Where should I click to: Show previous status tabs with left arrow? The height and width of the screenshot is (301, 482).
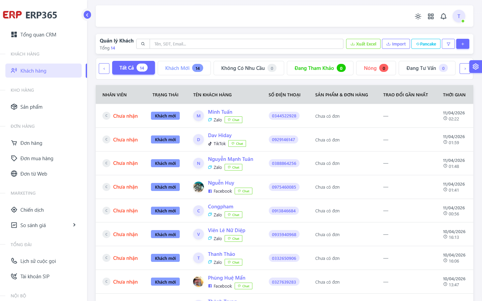(104, 69)
